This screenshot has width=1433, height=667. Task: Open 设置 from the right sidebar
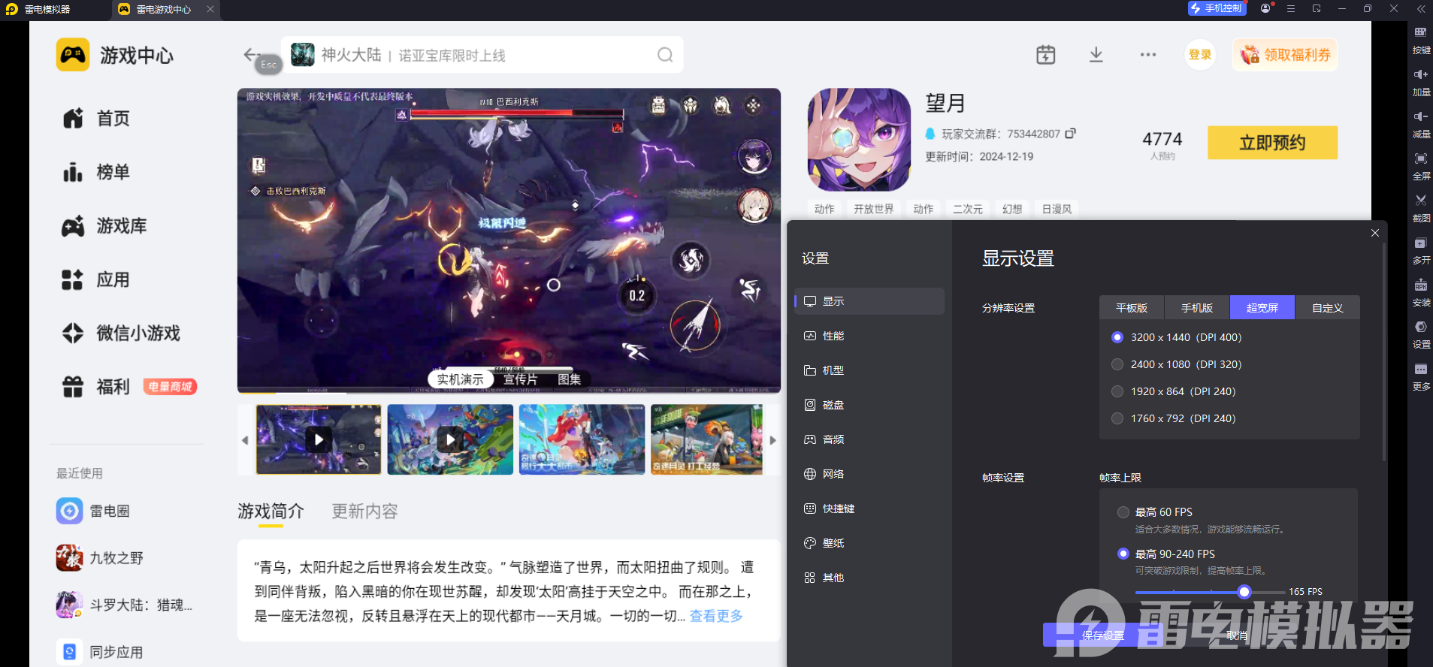tap(1421, 335)
